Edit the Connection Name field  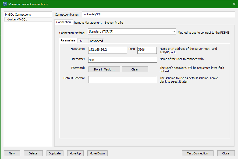[x=158, y=15]
